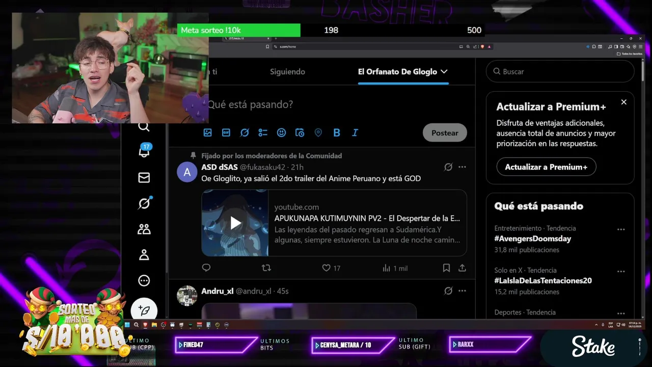Click Brave browser icon in taskbar
This screenshot has width=652, height=367.
tap(145, 325)
